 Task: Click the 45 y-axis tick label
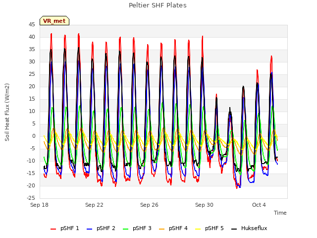tap(32, 25)
